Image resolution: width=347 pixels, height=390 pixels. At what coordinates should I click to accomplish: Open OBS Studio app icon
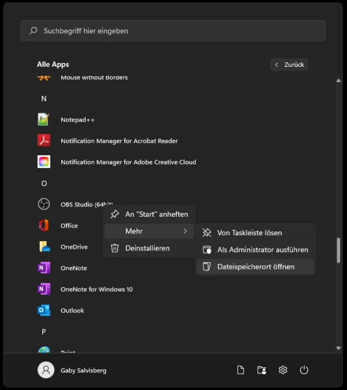coord(44,204)
